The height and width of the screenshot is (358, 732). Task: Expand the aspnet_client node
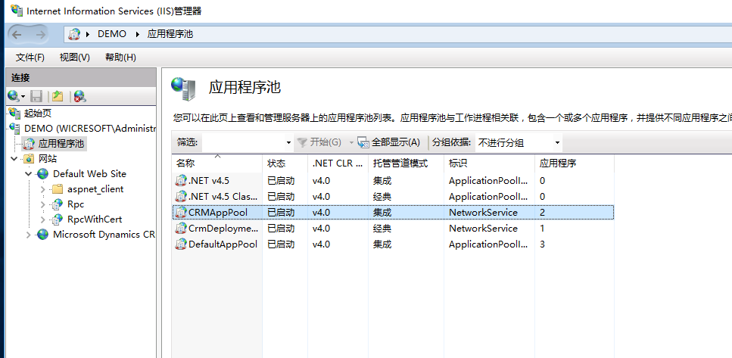click(43, 189)
